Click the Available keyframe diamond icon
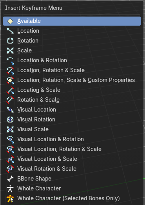Screen dimensions: 145x205 coord(10,21)
